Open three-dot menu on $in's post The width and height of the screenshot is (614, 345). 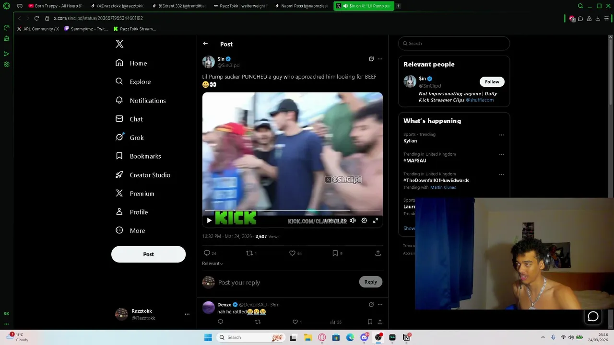[x=380, y=59]
